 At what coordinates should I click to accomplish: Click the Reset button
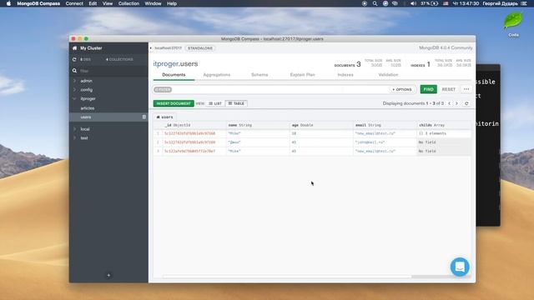click(x=449, y=89)
